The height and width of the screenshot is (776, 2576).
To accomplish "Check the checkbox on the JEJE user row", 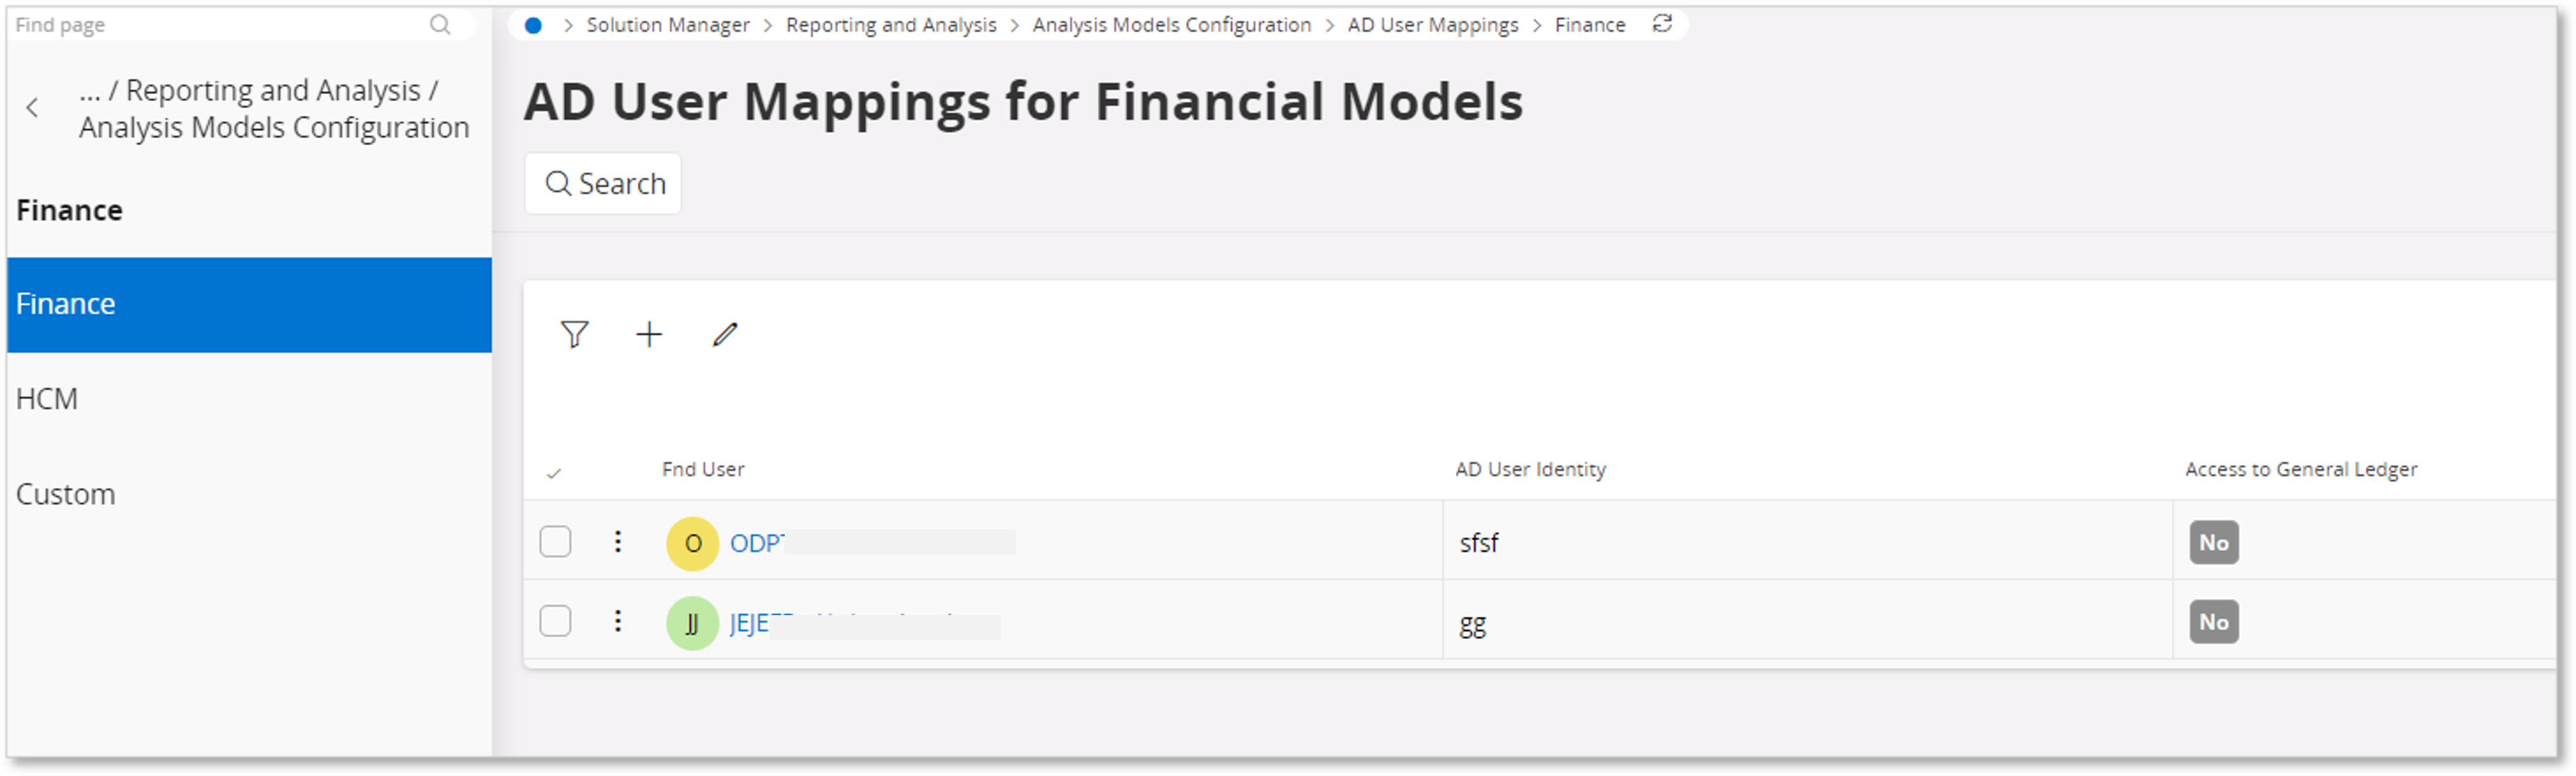I will [555, 621].
